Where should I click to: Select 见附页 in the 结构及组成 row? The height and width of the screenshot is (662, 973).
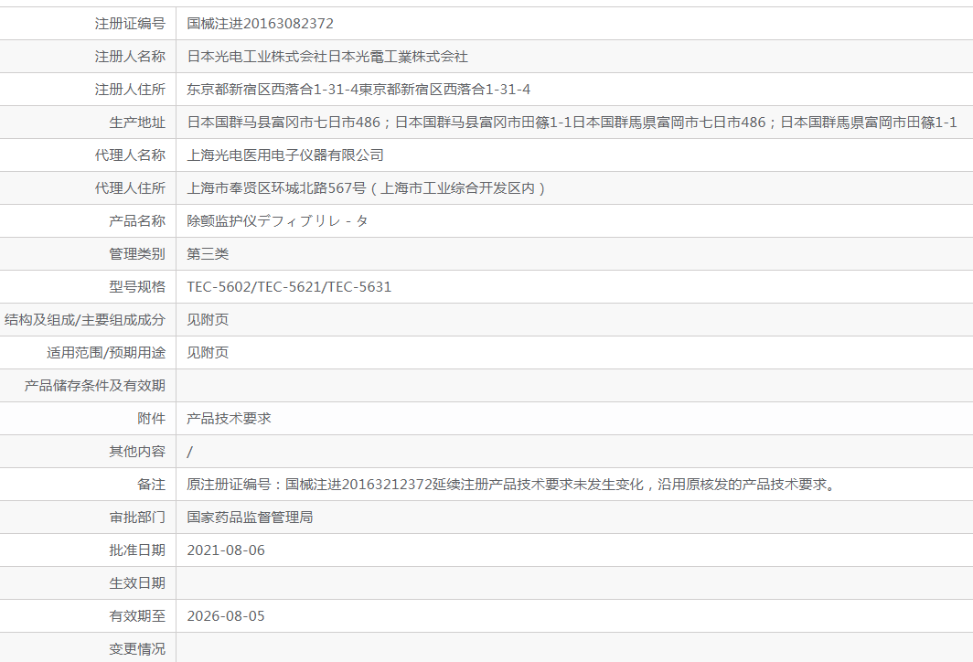[208, 319]
